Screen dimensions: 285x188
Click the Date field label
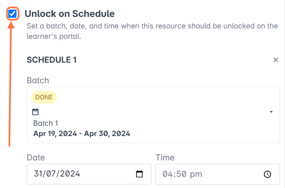coord(36,157)
